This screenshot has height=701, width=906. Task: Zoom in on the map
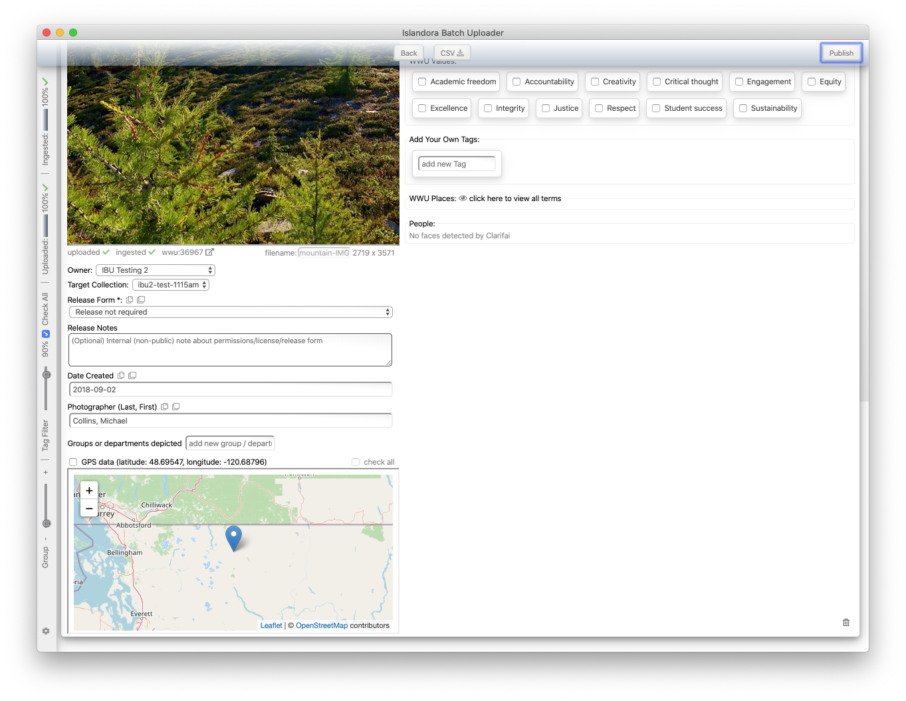tap(89, 491)
